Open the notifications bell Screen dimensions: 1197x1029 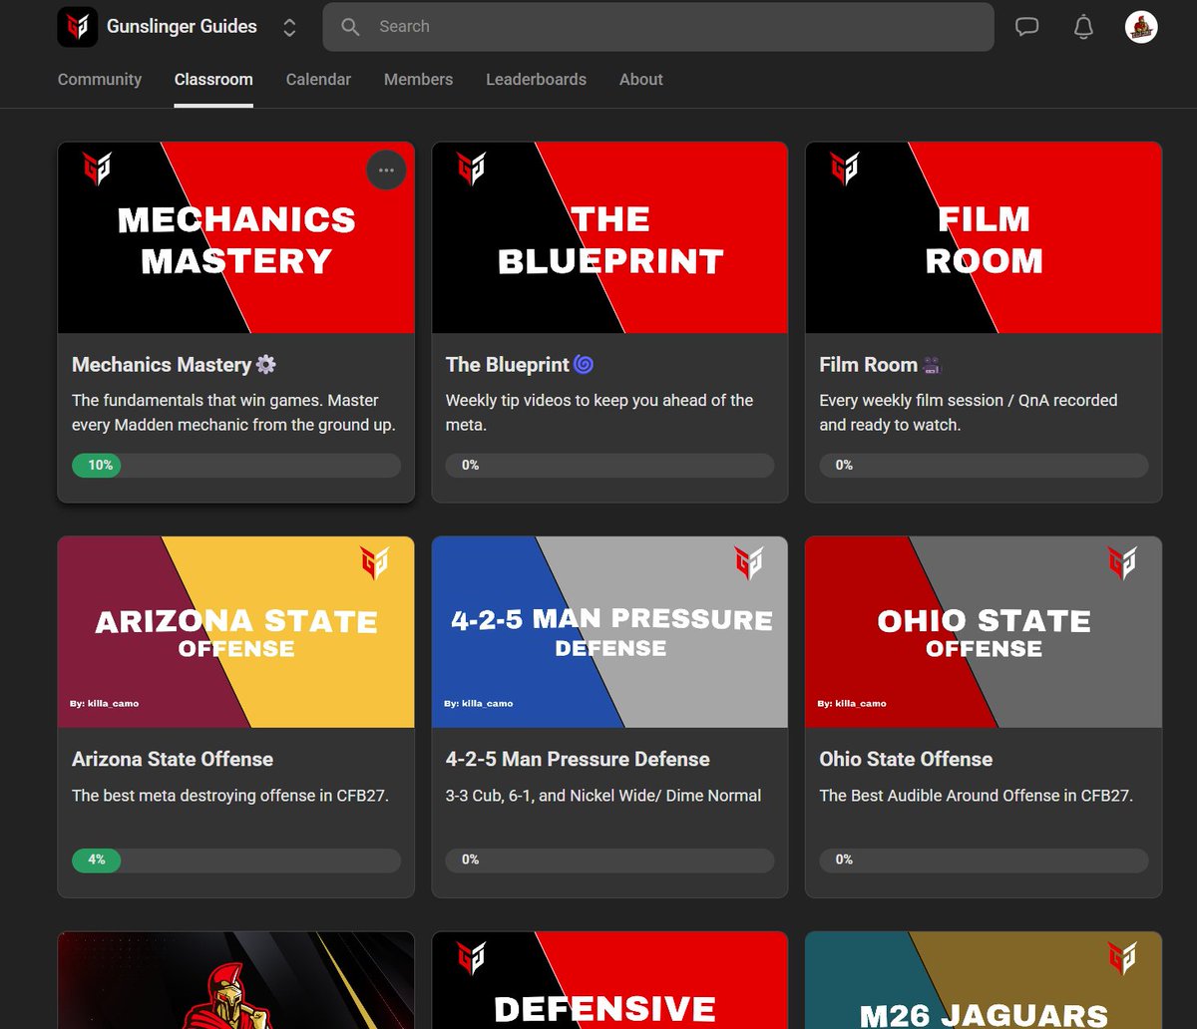(x=1083, y=27)
